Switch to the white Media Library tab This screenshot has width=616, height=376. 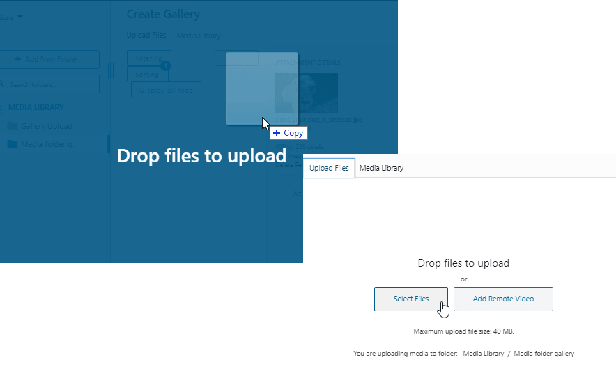point(381,168)
